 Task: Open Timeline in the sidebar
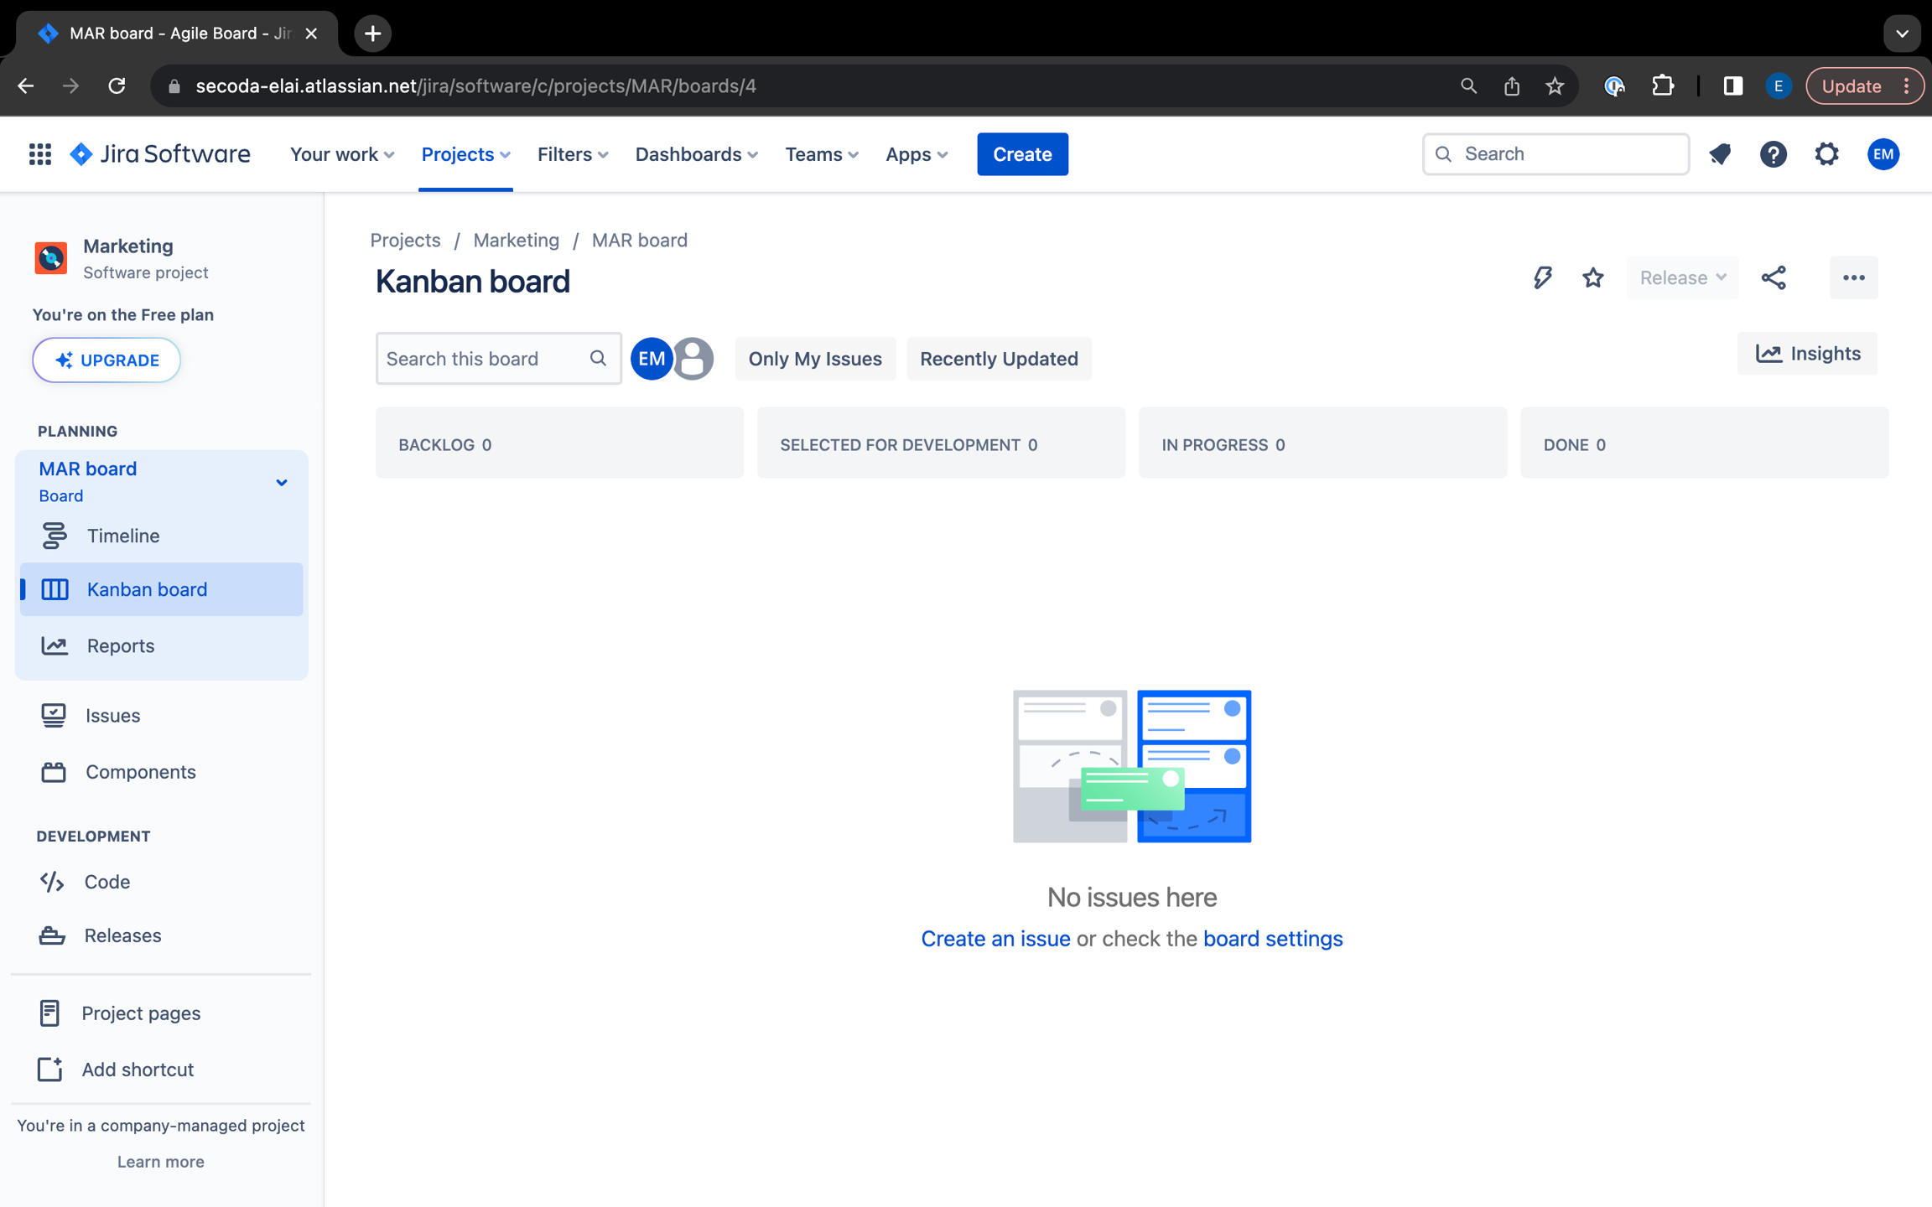[x=123, y=536]
